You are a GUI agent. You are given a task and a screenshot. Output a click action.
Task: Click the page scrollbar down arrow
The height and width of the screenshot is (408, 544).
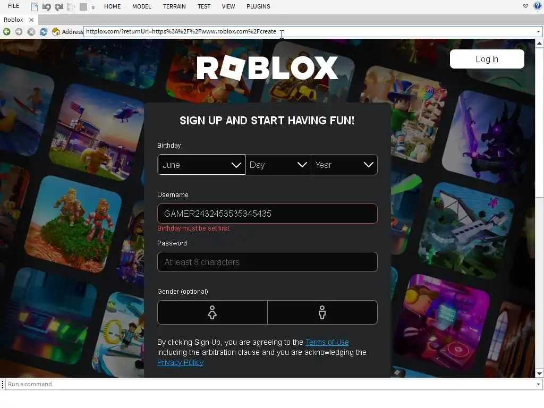(539, 373)
